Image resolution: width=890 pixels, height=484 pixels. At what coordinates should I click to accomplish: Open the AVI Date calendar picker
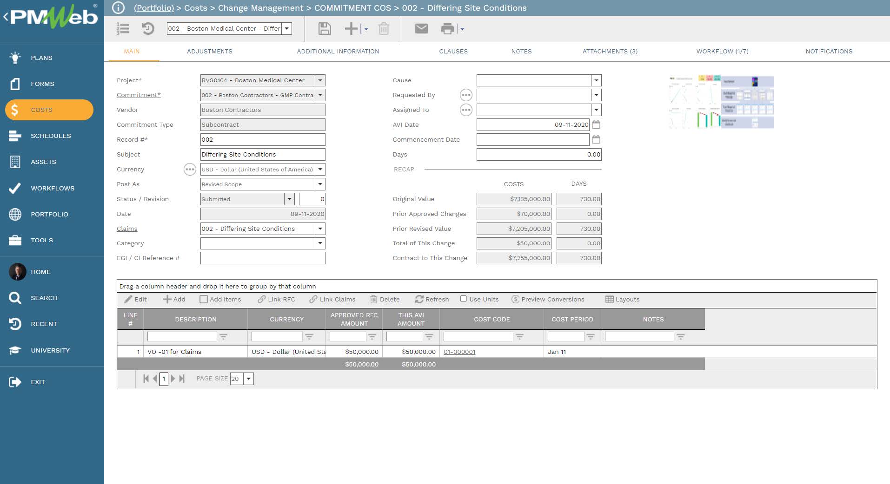click(596, 124)
